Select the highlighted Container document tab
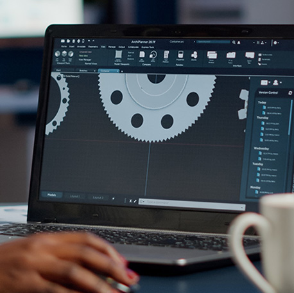294x293 pixels. coord(108,71)
